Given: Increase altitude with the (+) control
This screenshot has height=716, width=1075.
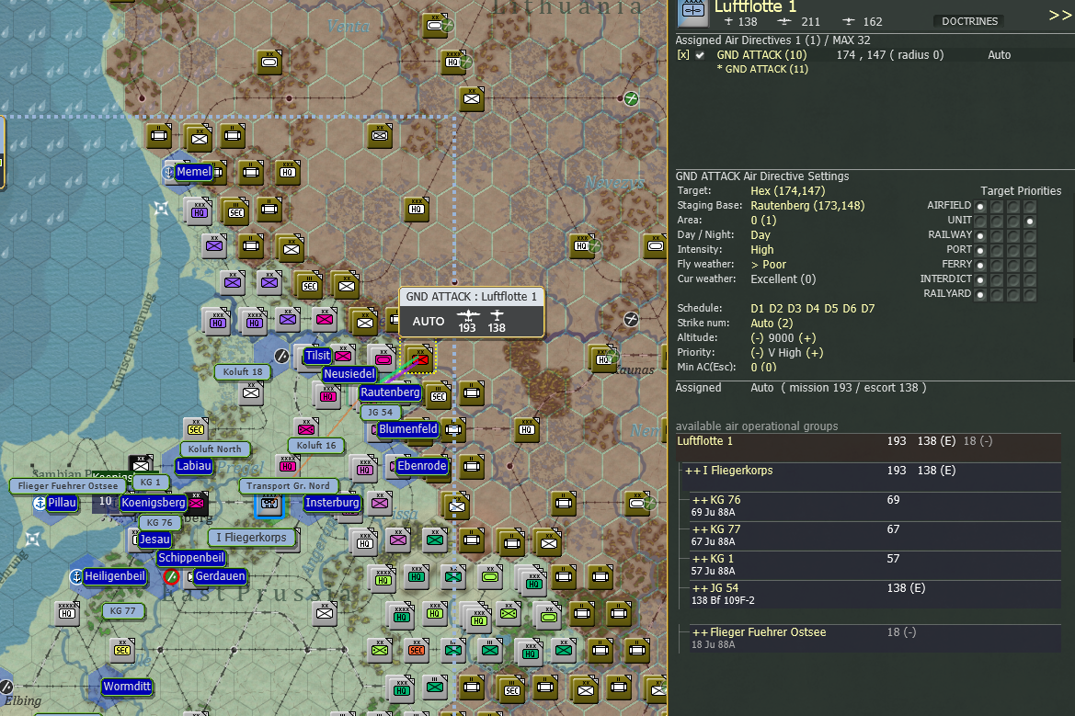Looking at the screenshot, I should pyautogui.click(x=806, y=338).
